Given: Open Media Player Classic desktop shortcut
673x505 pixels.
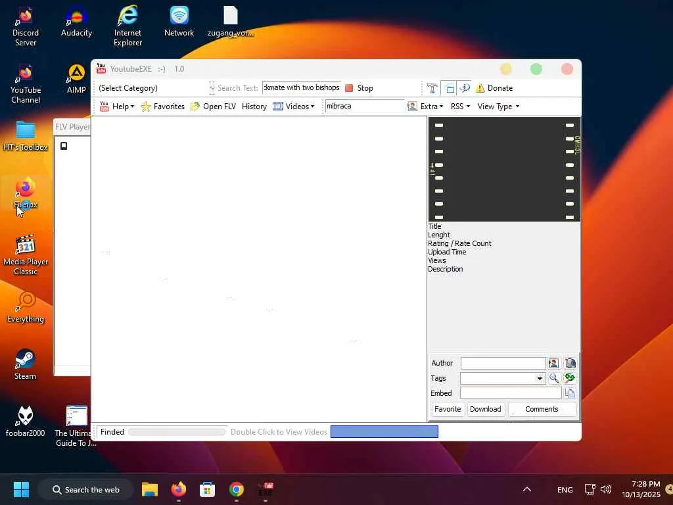Looking at the screenshot, I should [26, 255].
